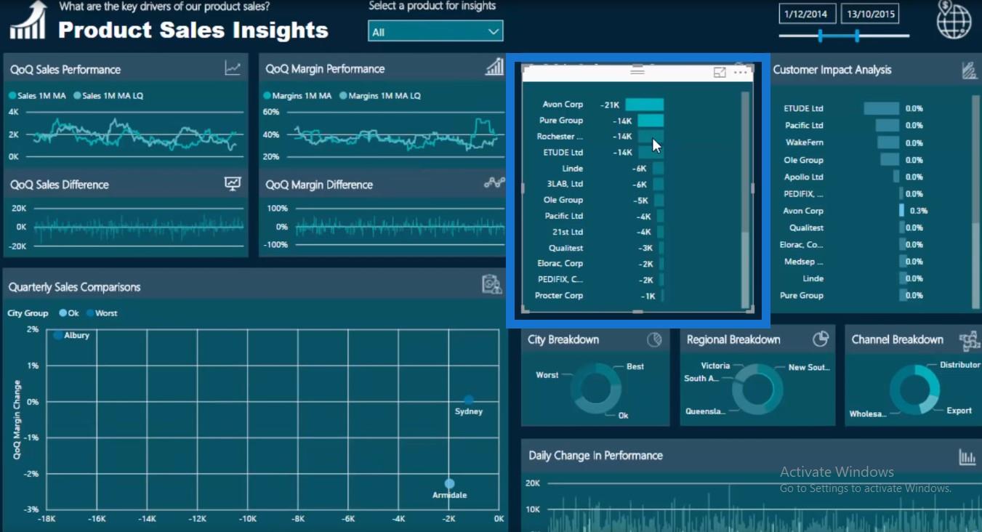Select the Pure Group bar in selected visual

click(651, 121)
